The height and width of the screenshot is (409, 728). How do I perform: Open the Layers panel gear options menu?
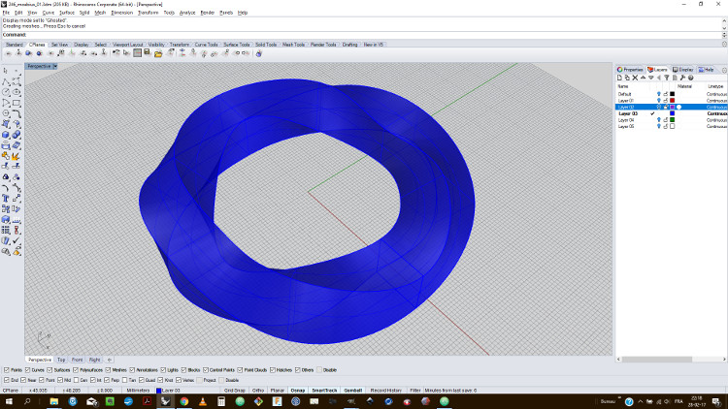724,70
